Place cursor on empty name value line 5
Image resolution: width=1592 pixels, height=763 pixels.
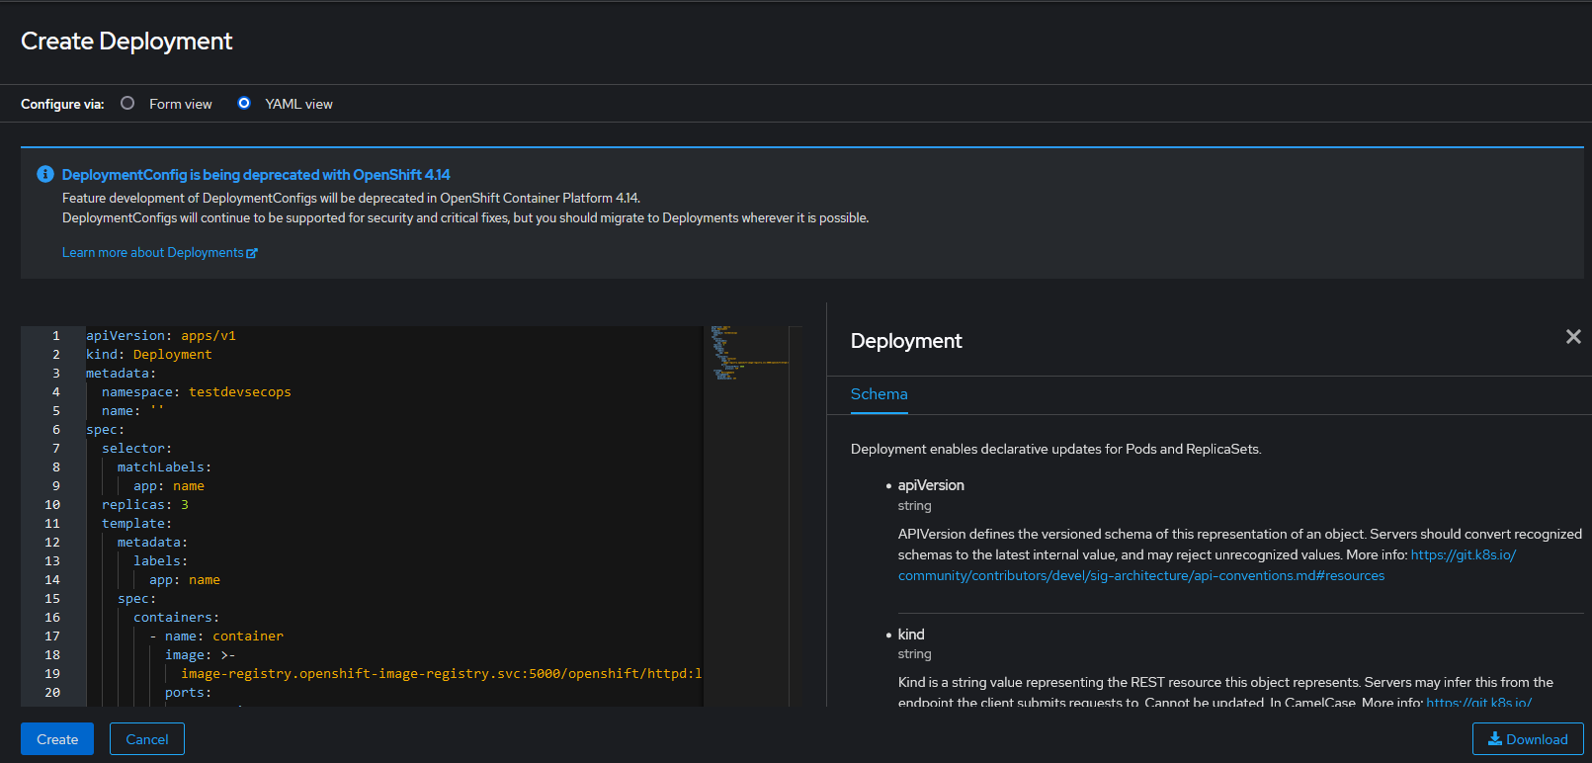(157, 411)
